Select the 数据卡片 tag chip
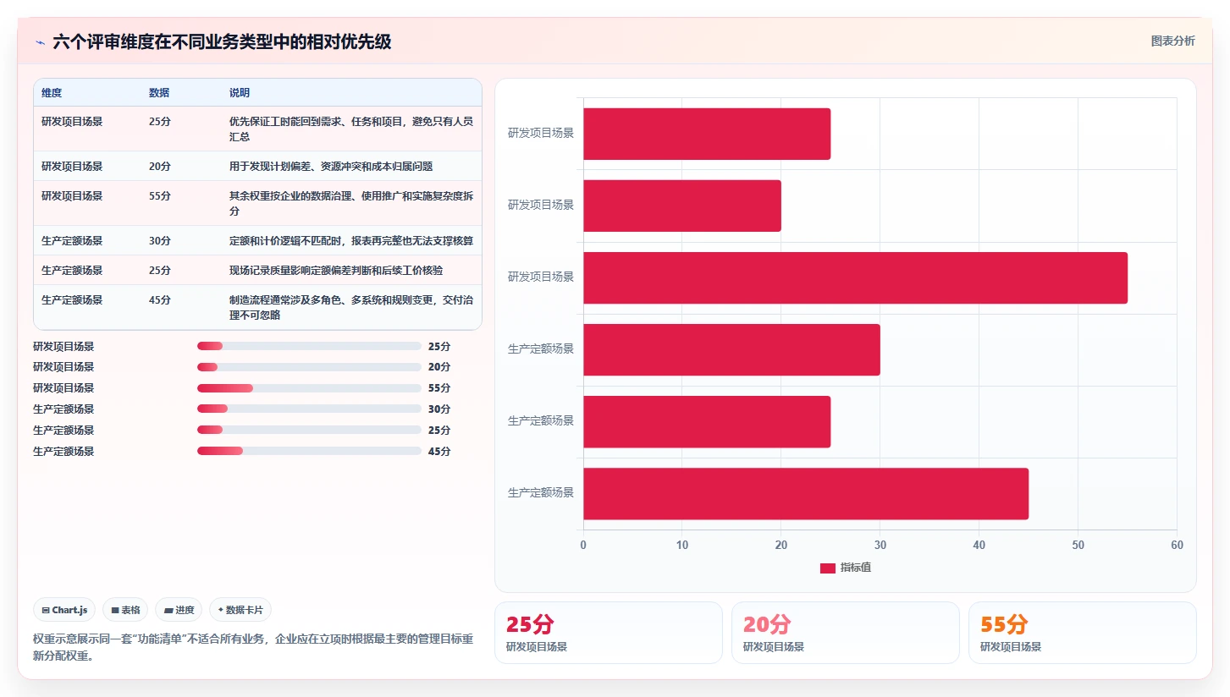1230x697 pixels. click(x=240, y=610)
